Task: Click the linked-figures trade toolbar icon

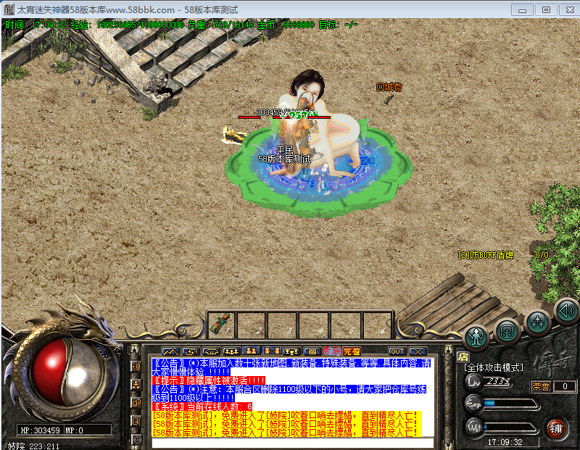Action: [271, 351]
